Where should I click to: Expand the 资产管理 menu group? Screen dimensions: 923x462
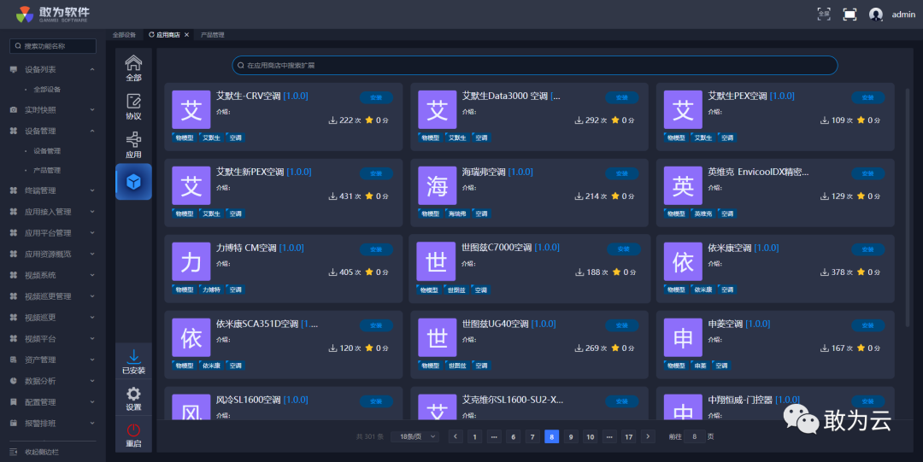92,360
